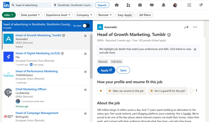Open Head of Performance Marketing listing
This screenshot has height=122, width=209.
pos(37,71)
